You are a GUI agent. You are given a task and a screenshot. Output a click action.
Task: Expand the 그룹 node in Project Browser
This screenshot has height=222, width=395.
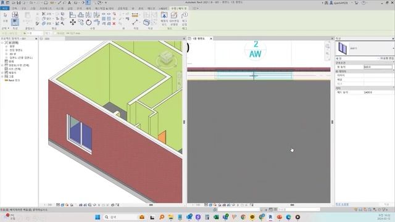(2, 76)
